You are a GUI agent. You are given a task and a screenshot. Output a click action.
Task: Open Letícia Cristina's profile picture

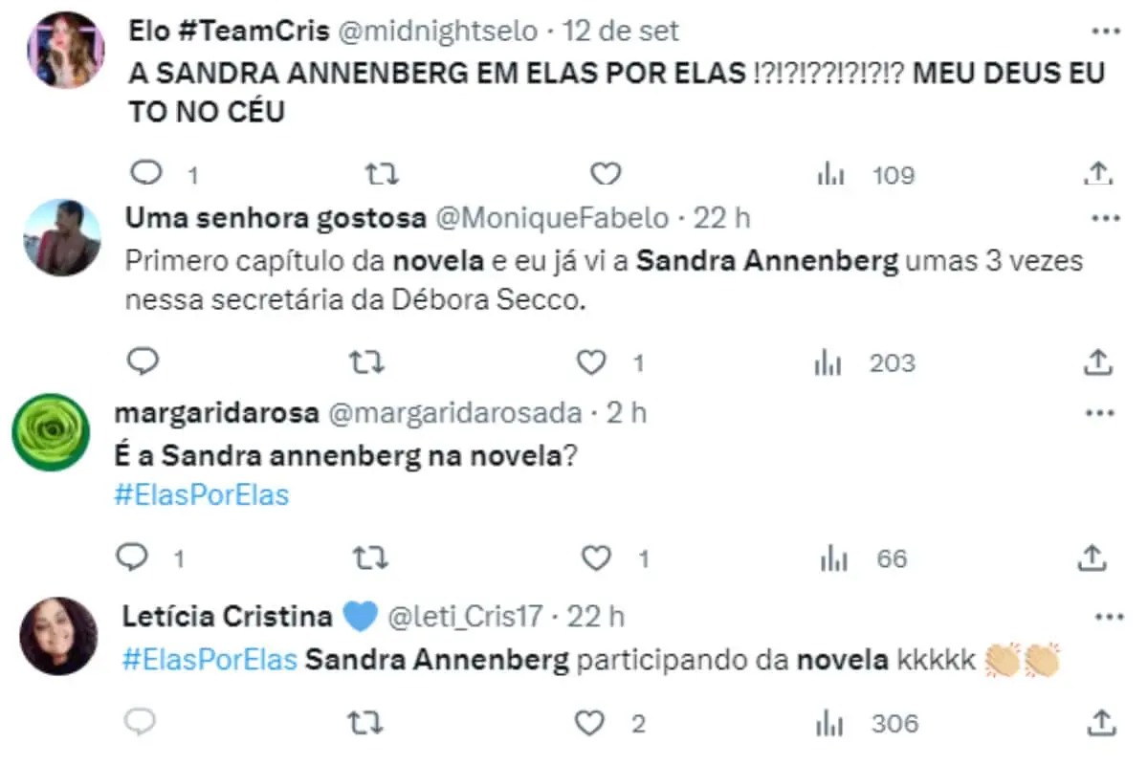coord(58,637)
